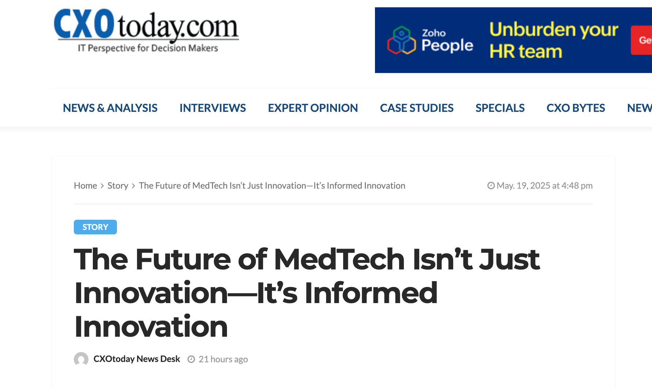Click the article headline about MedTech
The width and height of the screenshot is (652, 389).
click(307, 293)
